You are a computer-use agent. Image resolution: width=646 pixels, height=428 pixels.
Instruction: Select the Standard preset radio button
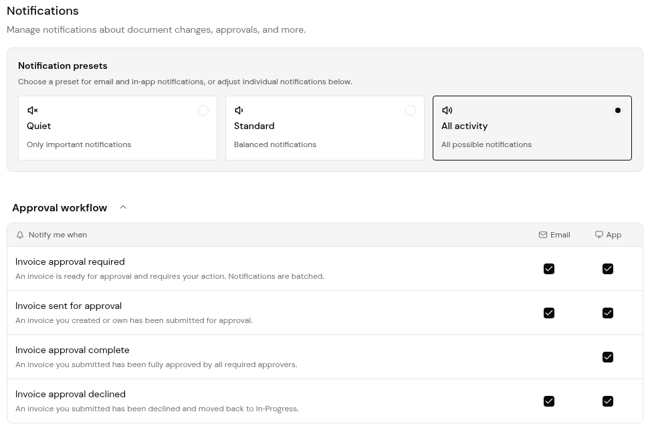[x=411, y=110]
